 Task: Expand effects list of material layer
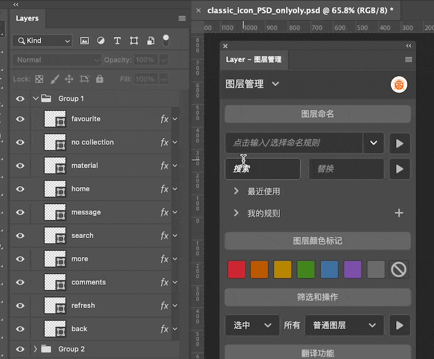pos(175,165)
